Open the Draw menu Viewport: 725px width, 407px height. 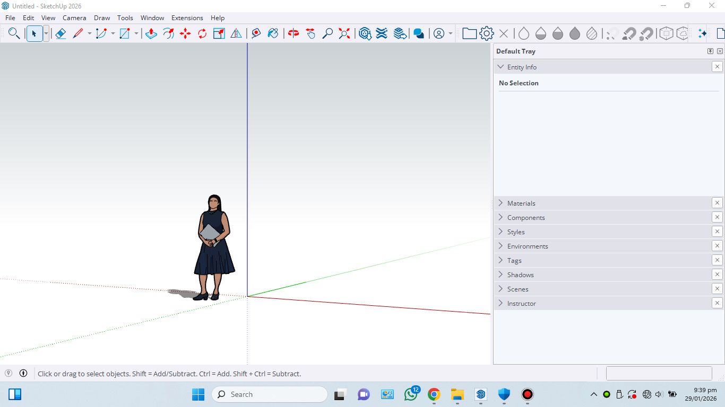pos(102,17)
